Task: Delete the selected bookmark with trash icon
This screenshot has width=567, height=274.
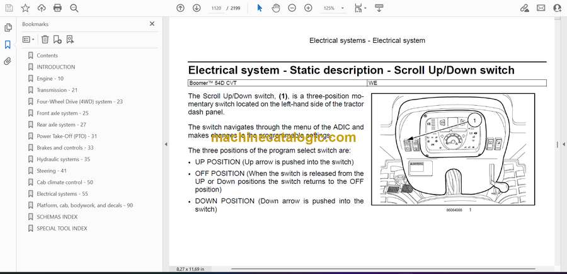Action: [x=44, y=40]
